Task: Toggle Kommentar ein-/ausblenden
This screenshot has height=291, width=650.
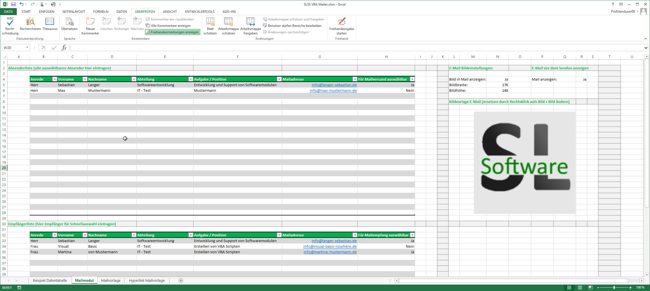Action: click(170, 19)
